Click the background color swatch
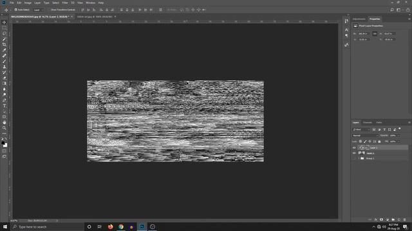The height and width of the screenshot is (231, 412). point(6,146)
